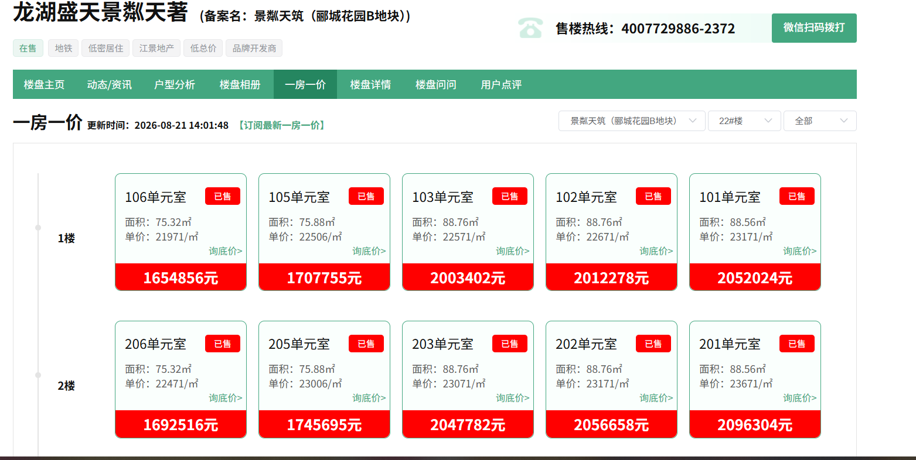Select the 2003402元 price bar
916x460 pixels.
(x=468, y=277)
